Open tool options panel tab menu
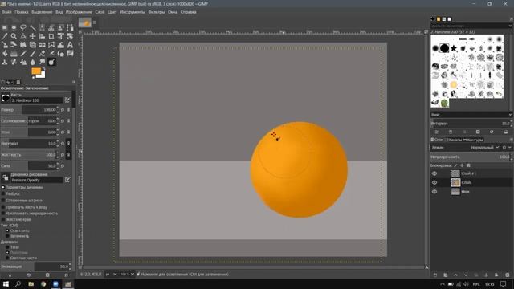This screenshot has height=289, width=514. coord(74,82)
